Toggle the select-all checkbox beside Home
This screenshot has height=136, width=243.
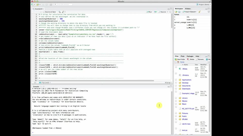(x=175, y=62)
